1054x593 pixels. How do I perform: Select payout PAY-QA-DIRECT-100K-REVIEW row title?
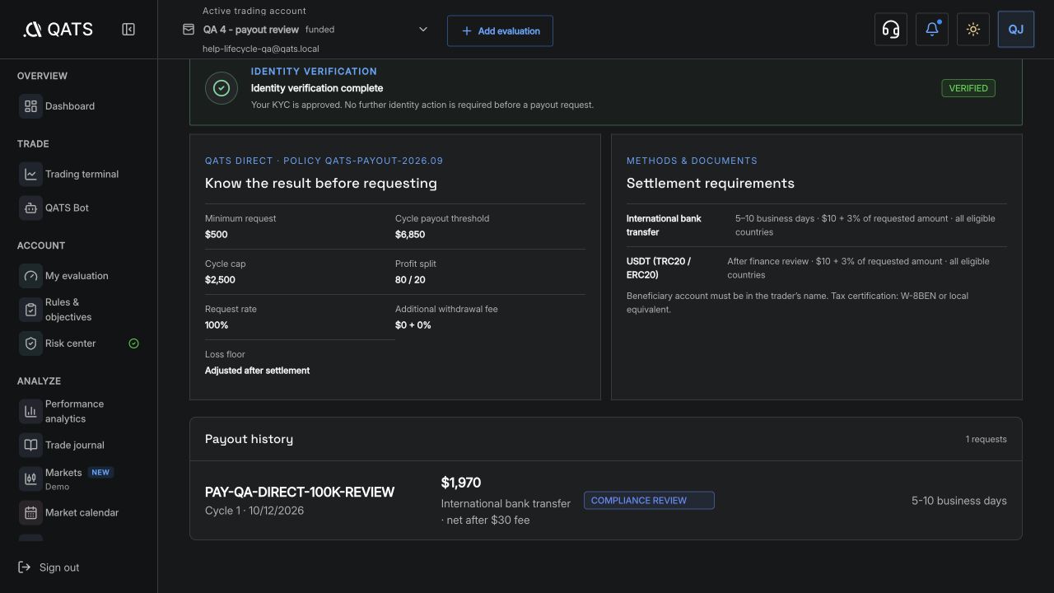(x=300, y=492)
